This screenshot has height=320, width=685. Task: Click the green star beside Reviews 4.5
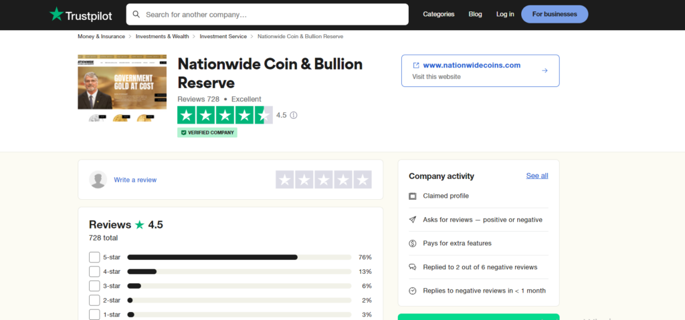click(139, 225)
